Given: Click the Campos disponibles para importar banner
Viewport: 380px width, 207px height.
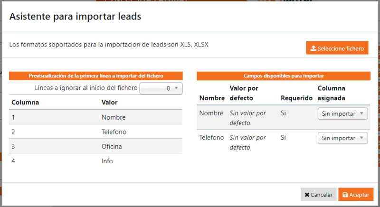Looking at the screenshot, I should click(x=284, y=75).
